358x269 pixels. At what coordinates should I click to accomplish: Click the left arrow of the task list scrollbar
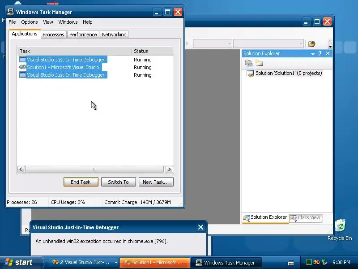[x=21, y=169]
